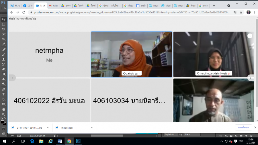The width and height of the screenshot is (258, 145).
Task: Select the Photoshop Crop tool
Action: coord(4,39)
